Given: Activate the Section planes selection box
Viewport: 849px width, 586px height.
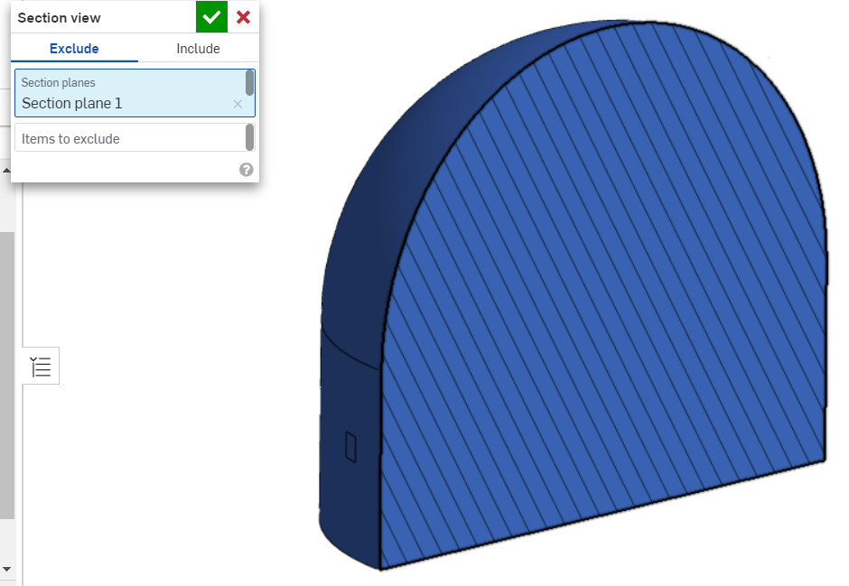Looking at the screenshot, I should tap(135, 93).
